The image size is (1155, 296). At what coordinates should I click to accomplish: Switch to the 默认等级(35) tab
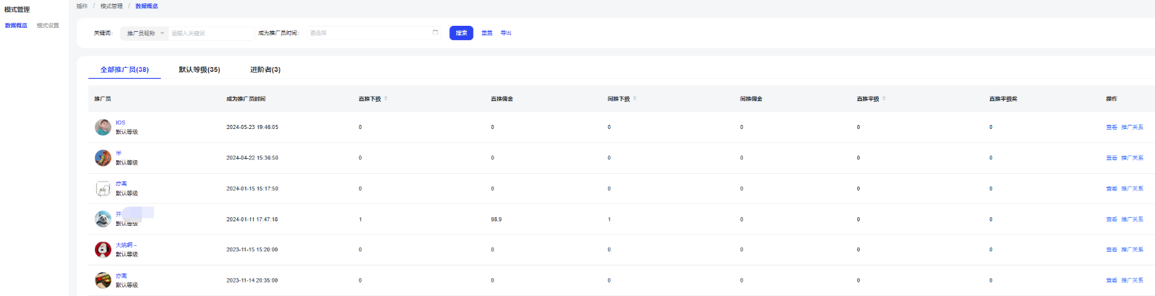pos(200,70)
